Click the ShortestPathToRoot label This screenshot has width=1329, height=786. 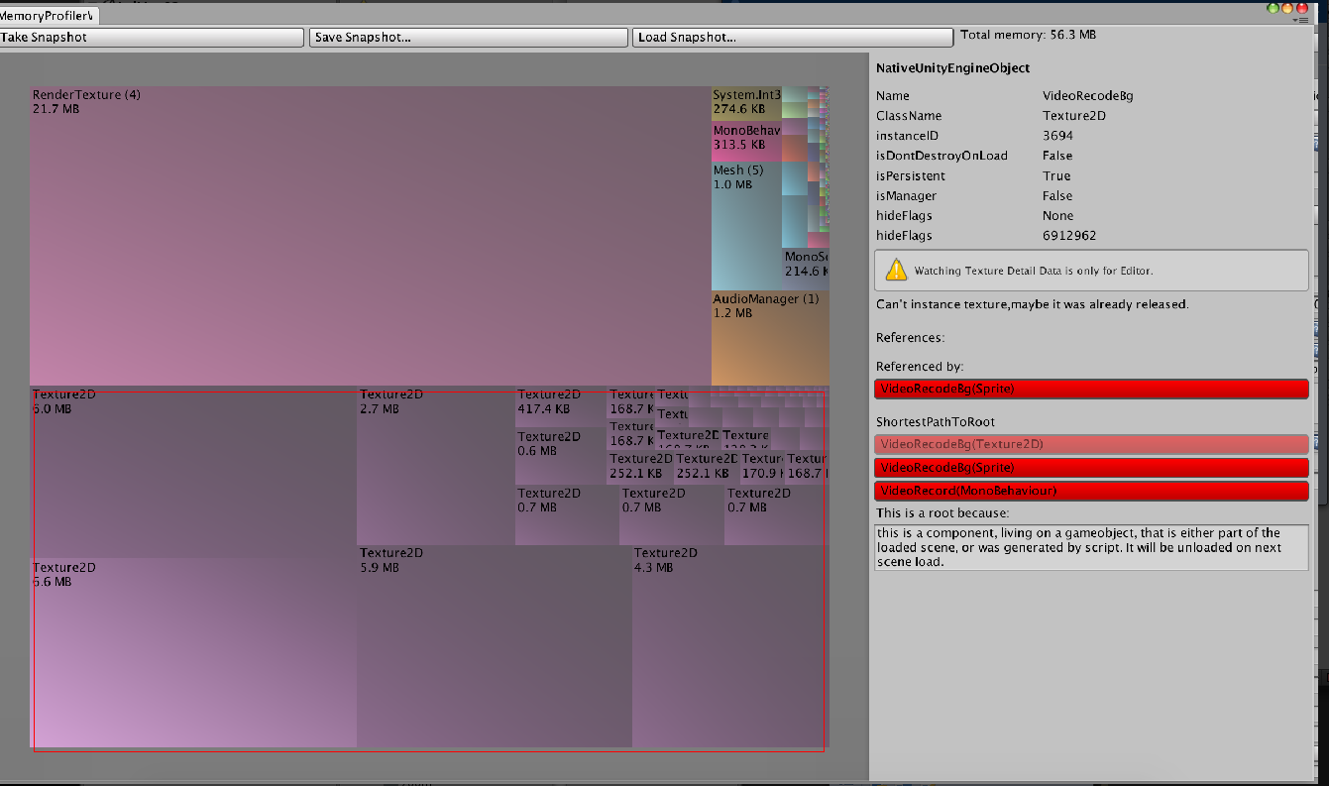tap(935, 422)
